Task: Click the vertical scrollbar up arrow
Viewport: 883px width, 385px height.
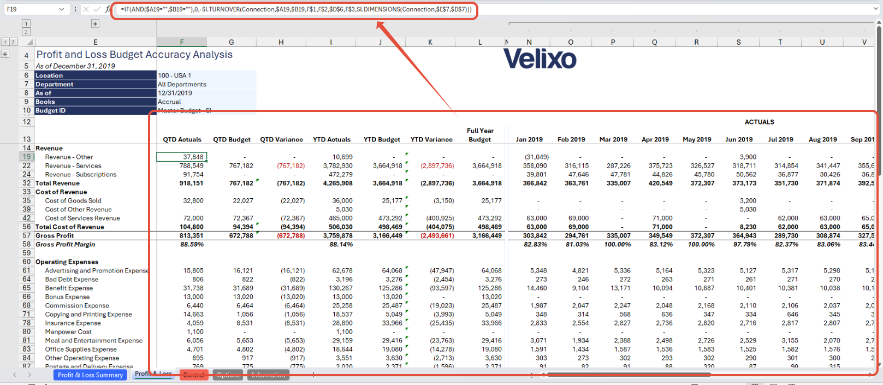Action: [879, 22]
